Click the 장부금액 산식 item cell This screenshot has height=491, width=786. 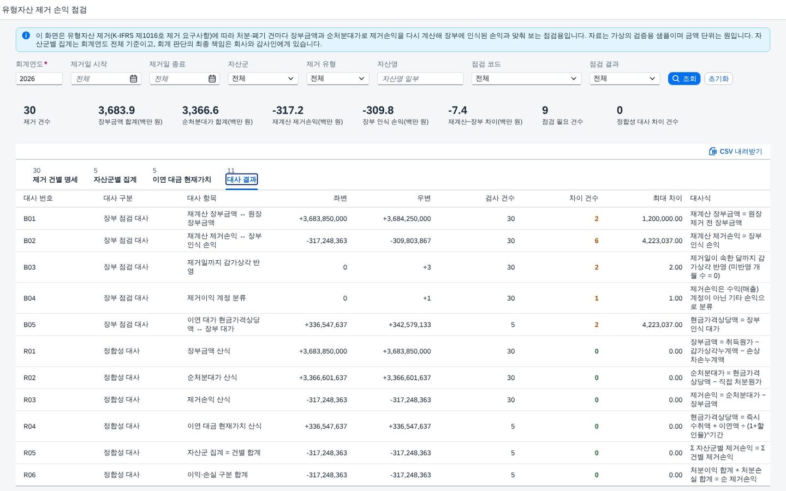pyautogui.click(x=209, y=351)
